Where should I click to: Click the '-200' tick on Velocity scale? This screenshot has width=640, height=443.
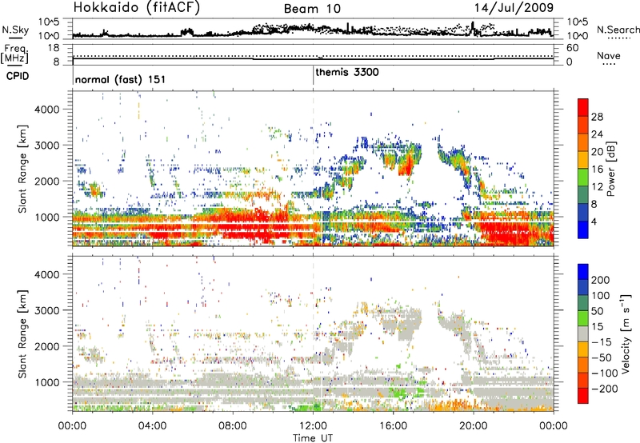pos(605,389)
